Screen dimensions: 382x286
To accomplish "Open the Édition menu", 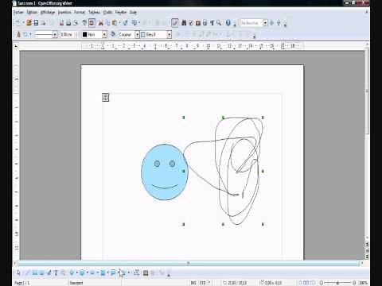I will 32,12.
